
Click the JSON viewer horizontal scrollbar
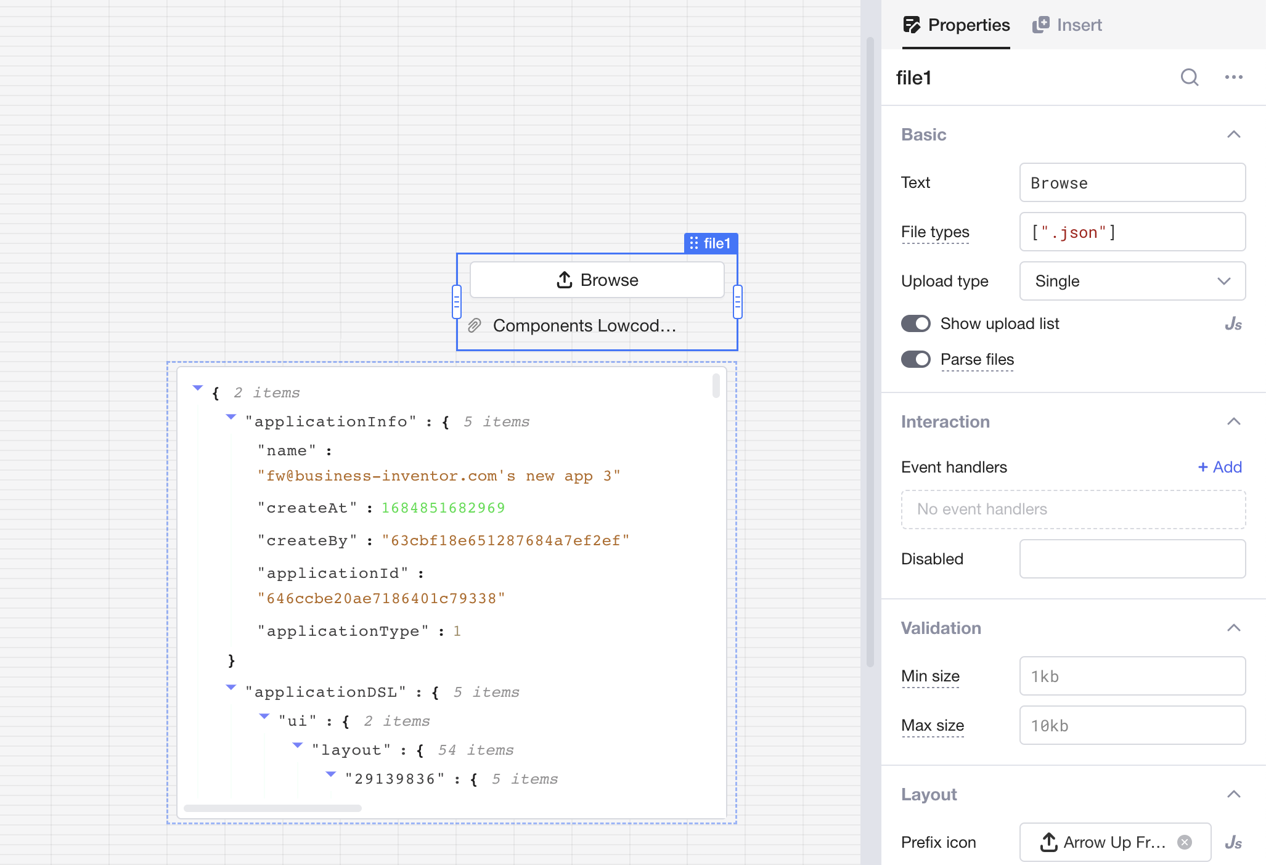coord(272,808)
